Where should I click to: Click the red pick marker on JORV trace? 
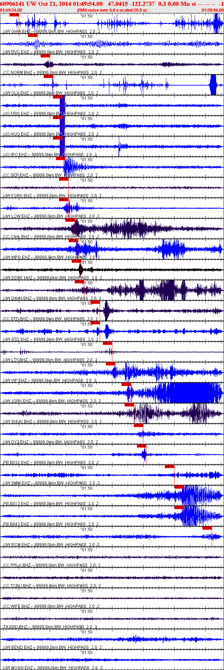coord(126,384)
